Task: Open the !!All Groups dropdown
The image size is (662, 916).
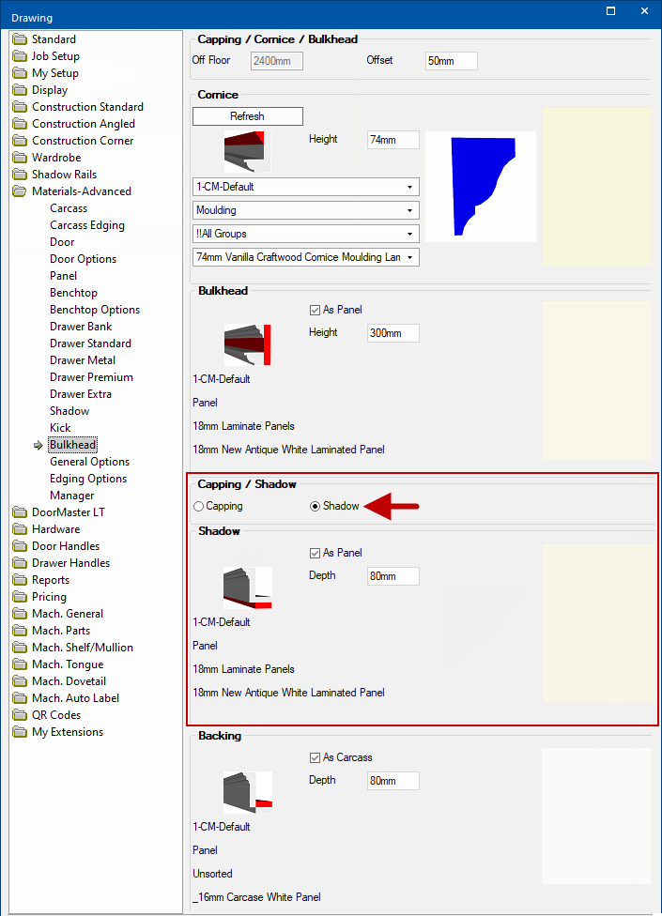Action: point(305,234)
